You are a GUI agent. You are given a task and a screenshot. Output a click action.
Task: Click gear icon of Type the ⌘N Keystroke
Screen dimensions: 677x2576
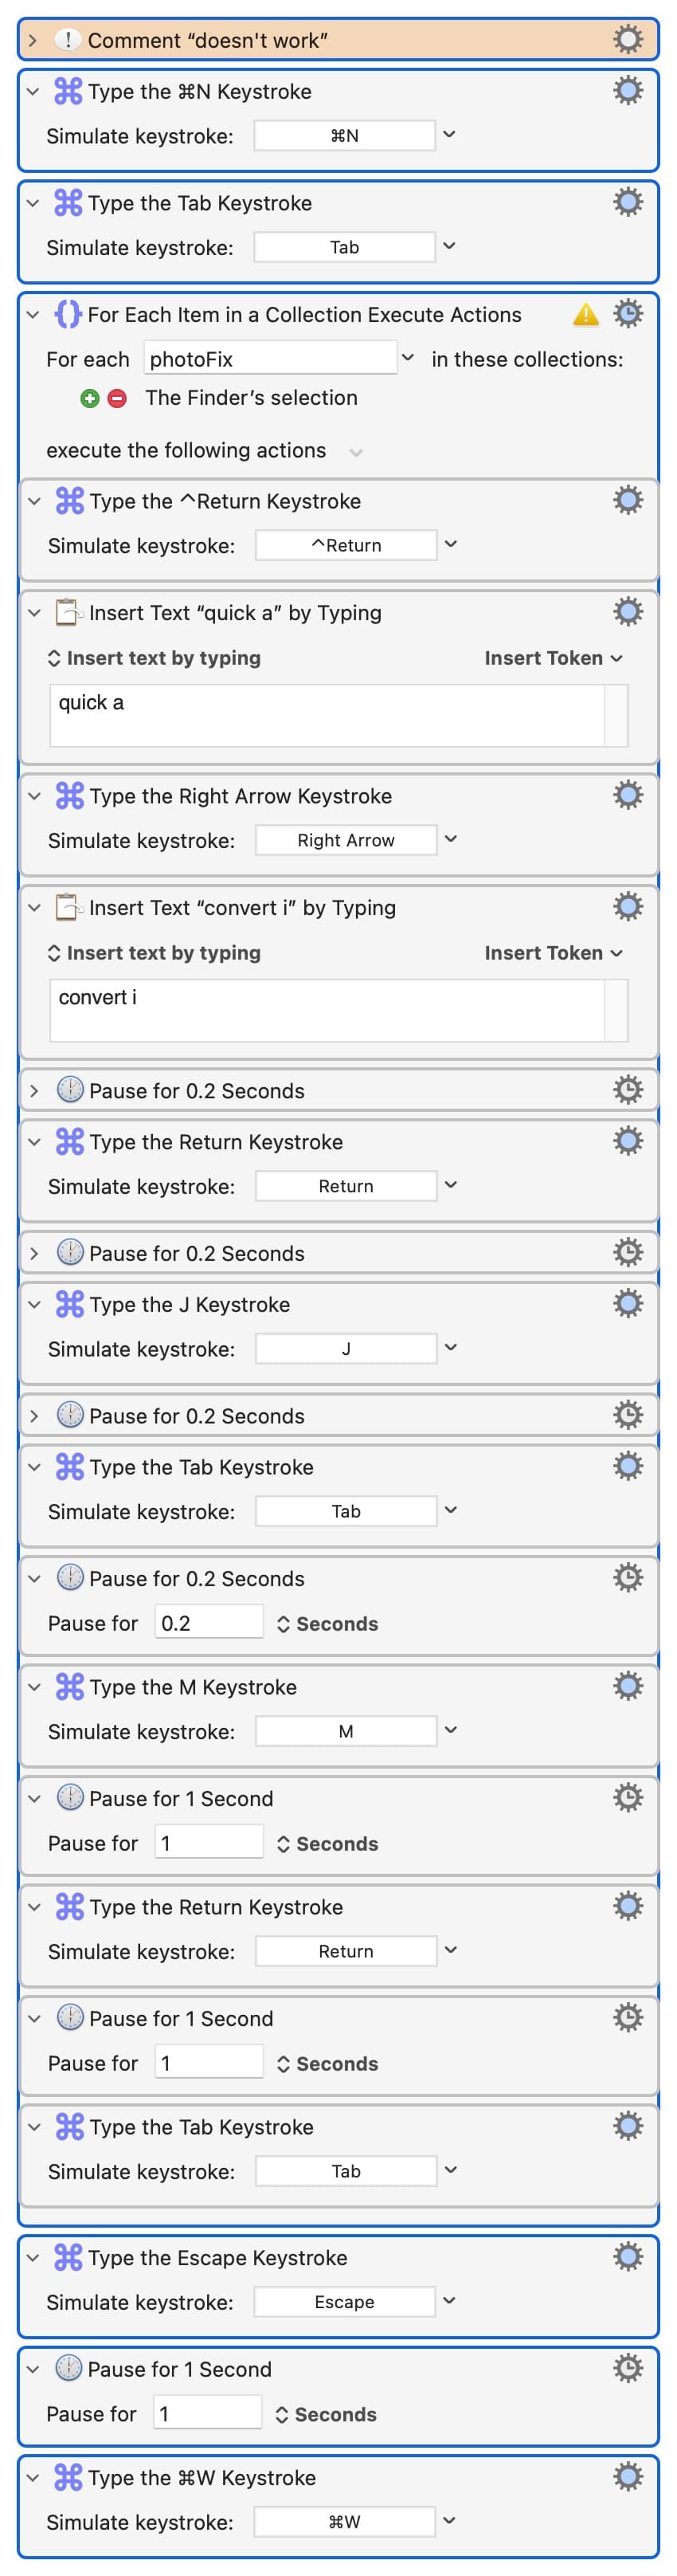[628, 91]
